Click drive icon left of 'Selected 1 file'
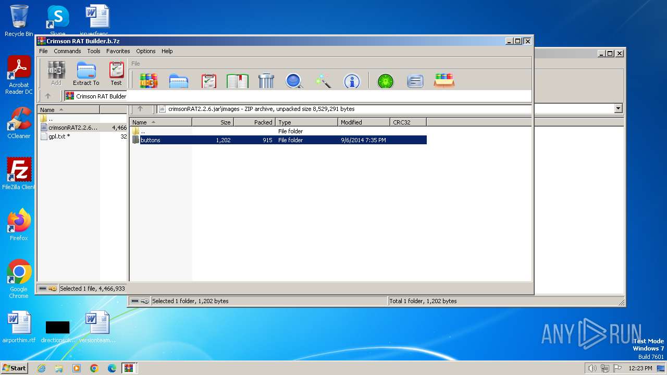 [43, 289]
